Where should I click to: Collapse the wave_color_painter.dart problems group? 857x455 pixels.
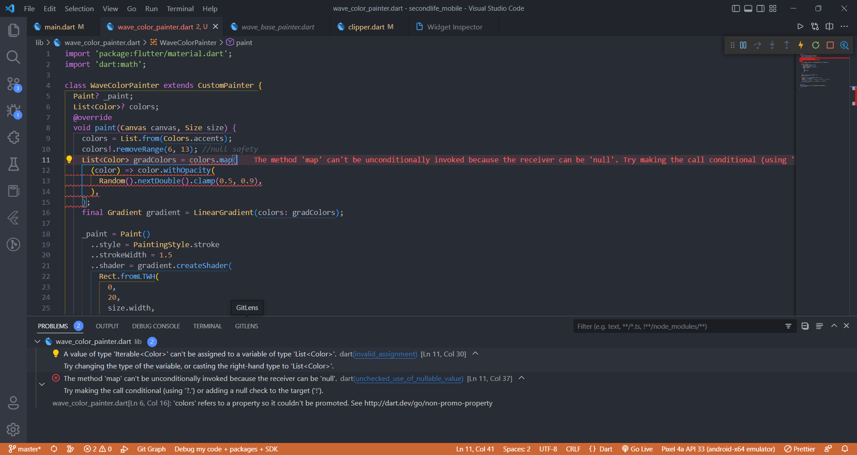click(x=37, y=342)
